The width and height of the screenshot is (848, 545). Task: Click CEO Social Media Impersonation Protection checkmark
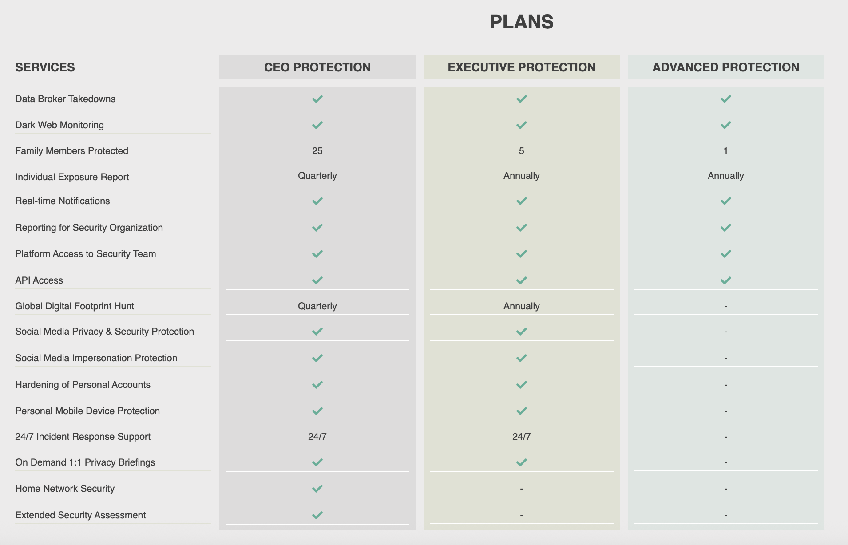[x=317, y=358]
